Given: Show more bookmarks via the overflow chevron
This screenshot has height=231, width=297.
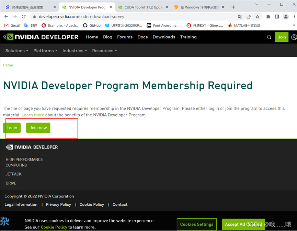Looking at the screenshot, I should [x=294, y=25].
